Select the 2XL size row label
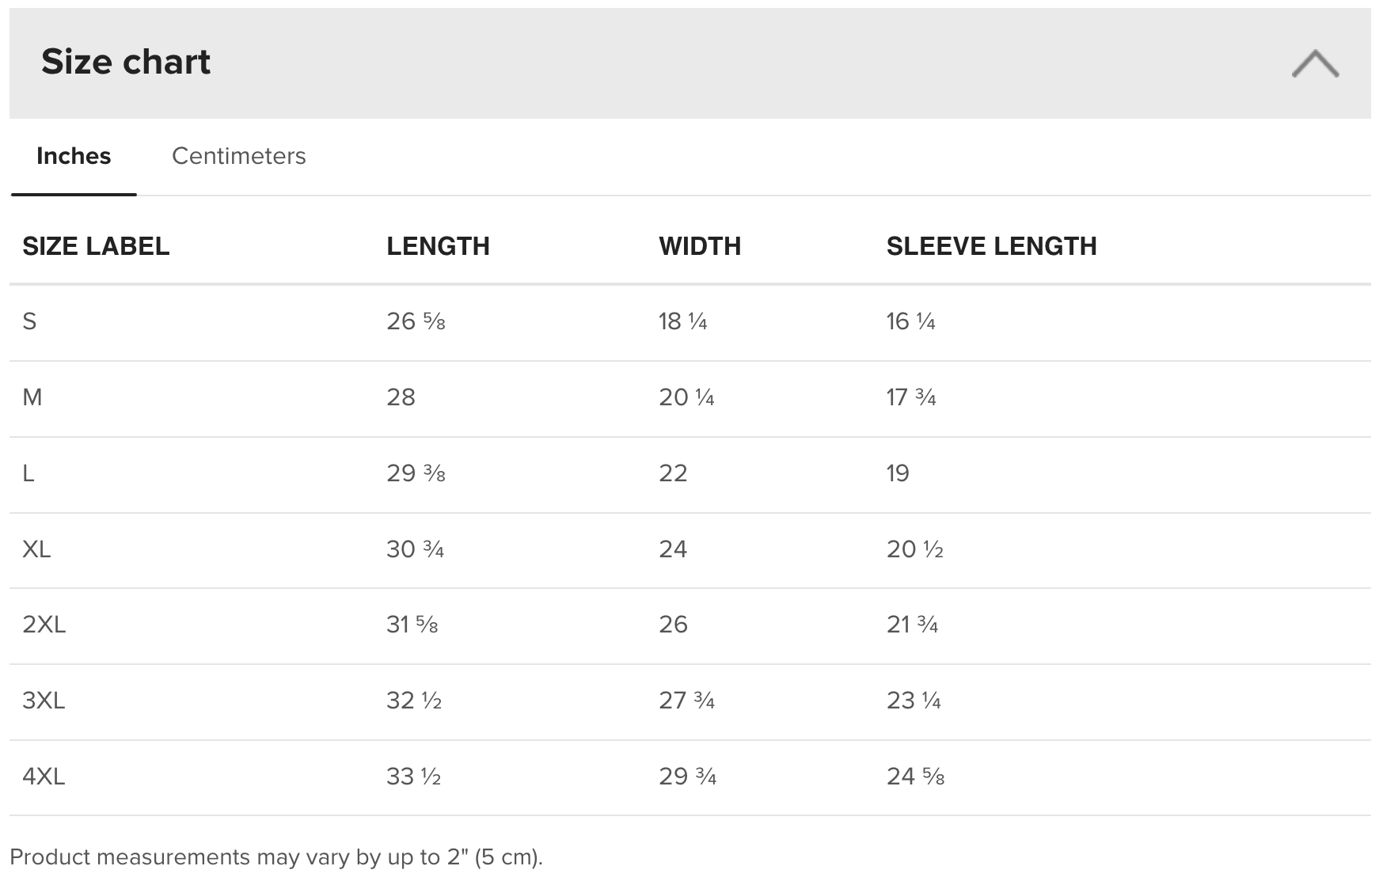This screenshot has width=1379, height=885. click(44, 625)
